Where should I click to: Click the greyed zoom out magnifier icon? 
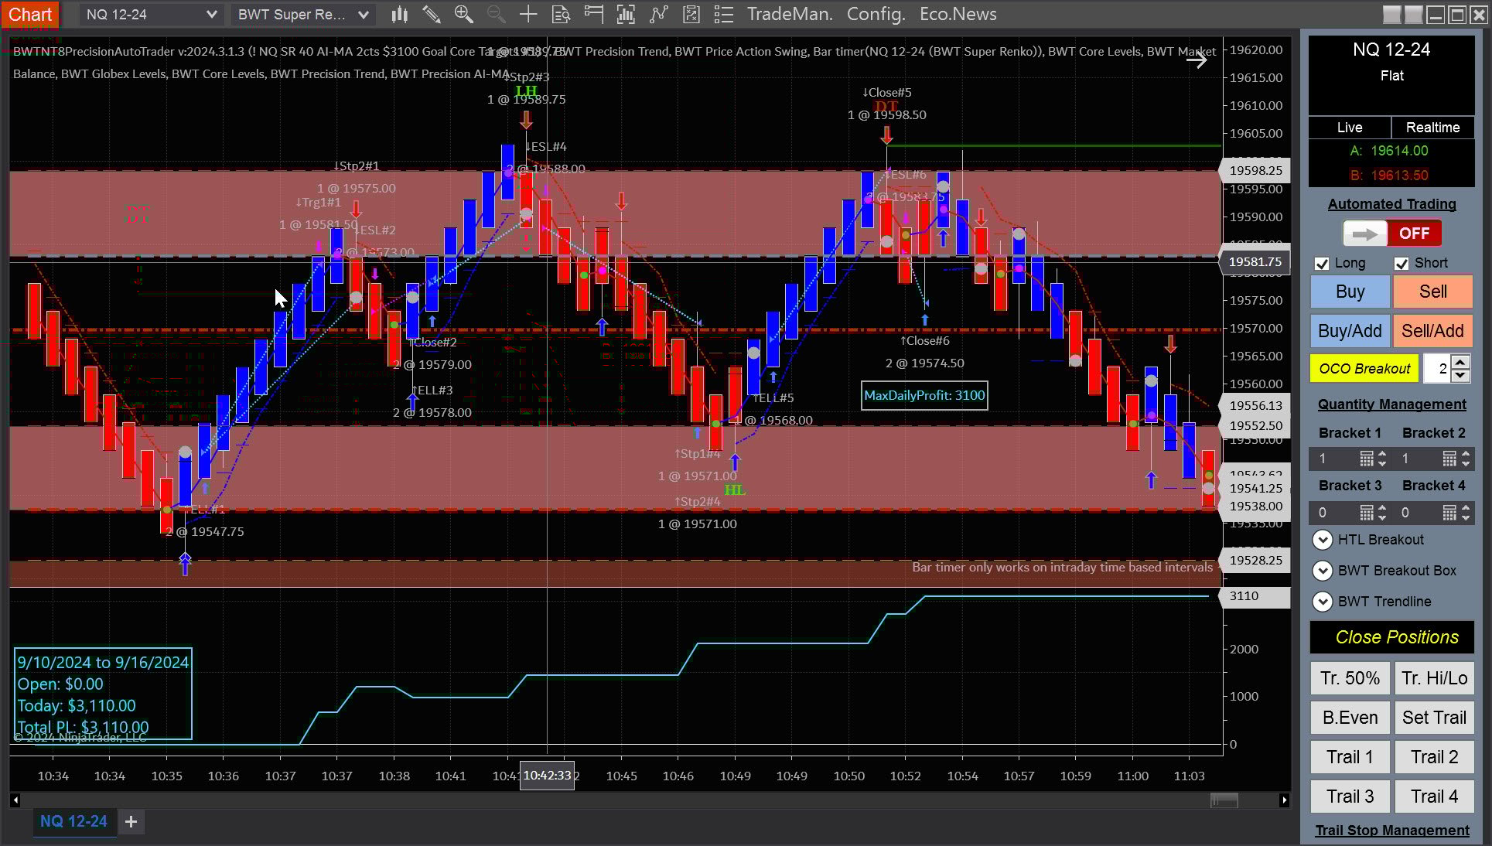[x=496, y=14]
